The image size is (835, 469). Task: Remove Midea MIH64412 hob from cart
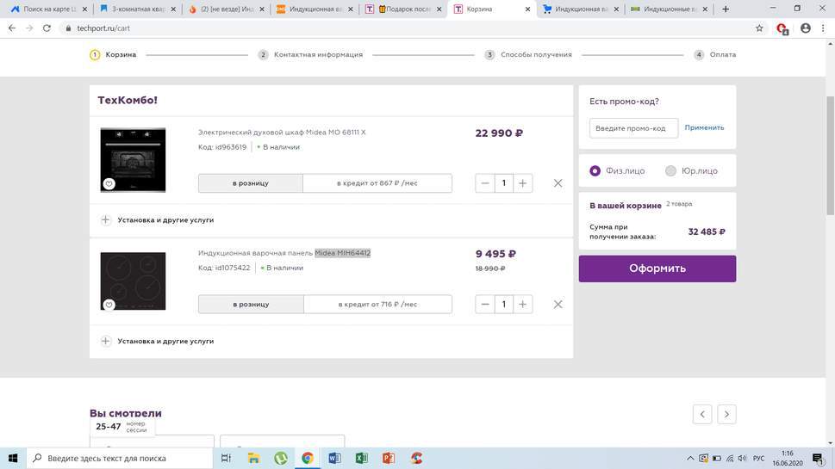(x=558, y=305)
